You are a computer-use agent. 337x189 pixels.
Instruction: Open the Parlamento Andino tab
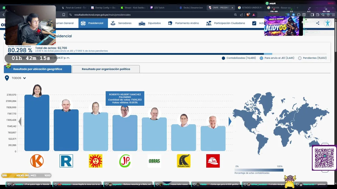[x=184, y=23]
